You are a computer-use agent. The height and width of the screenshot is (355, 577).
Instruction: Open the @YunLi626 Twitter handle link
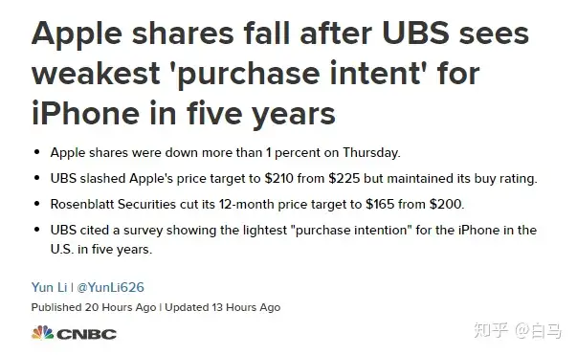pyautogui.click(x=110, y=287)
